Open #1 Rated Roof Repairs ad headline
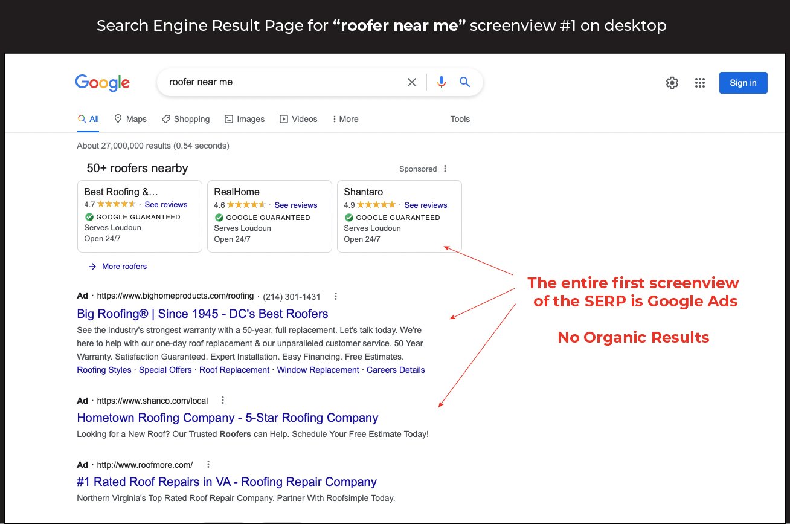790x524 pixels. coord(227,482)
